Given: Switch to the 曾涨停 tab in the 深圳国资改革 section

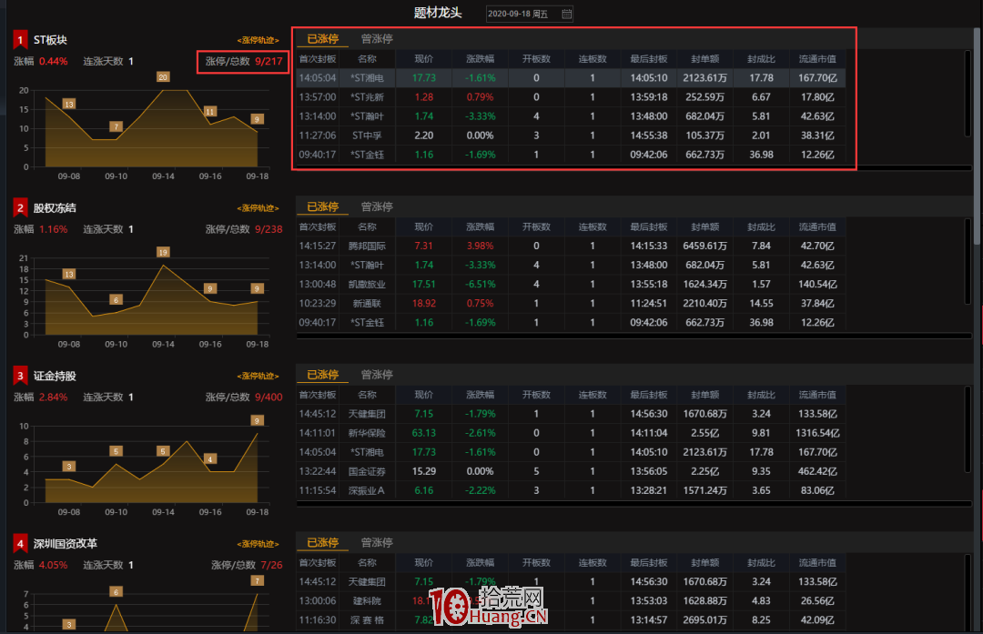Looking at the screenshot, I should [x=377, y=542].
